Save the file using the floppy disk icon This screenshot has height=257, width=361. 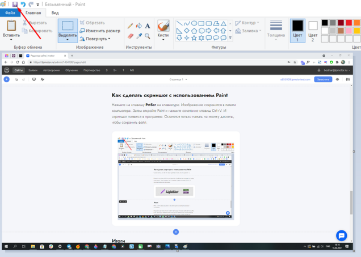15,4
